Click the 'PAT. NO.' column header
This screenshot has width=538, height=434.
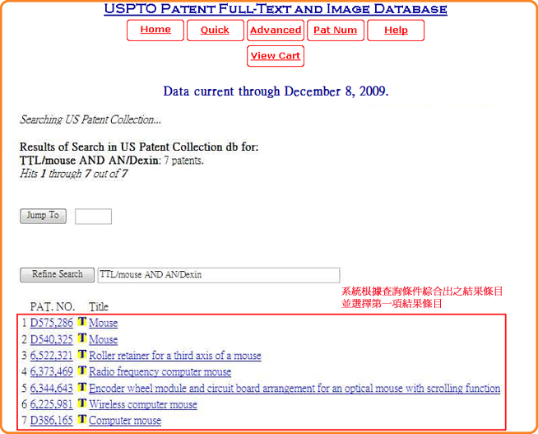53,306
